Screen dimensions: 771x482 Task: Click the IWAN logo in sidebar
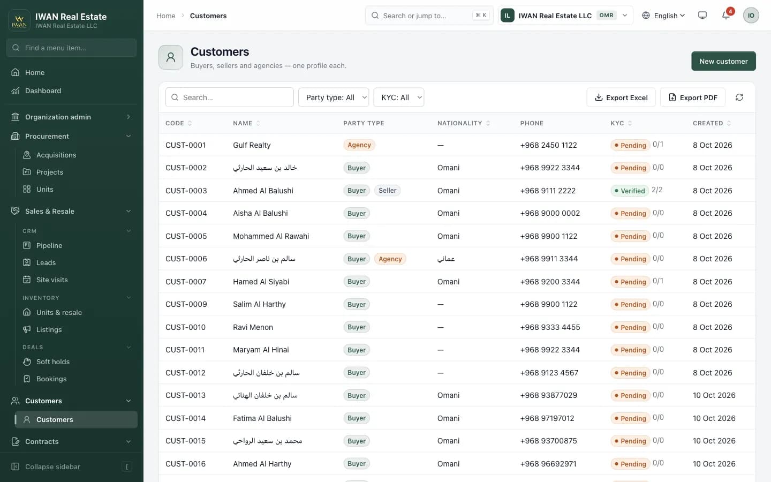click(x=19, y=20)
